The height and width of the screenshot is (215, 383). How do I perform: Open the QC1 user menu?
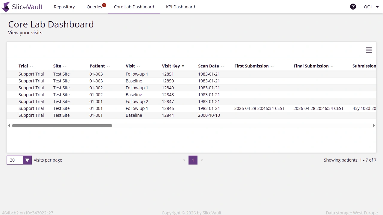coord(371,6)
